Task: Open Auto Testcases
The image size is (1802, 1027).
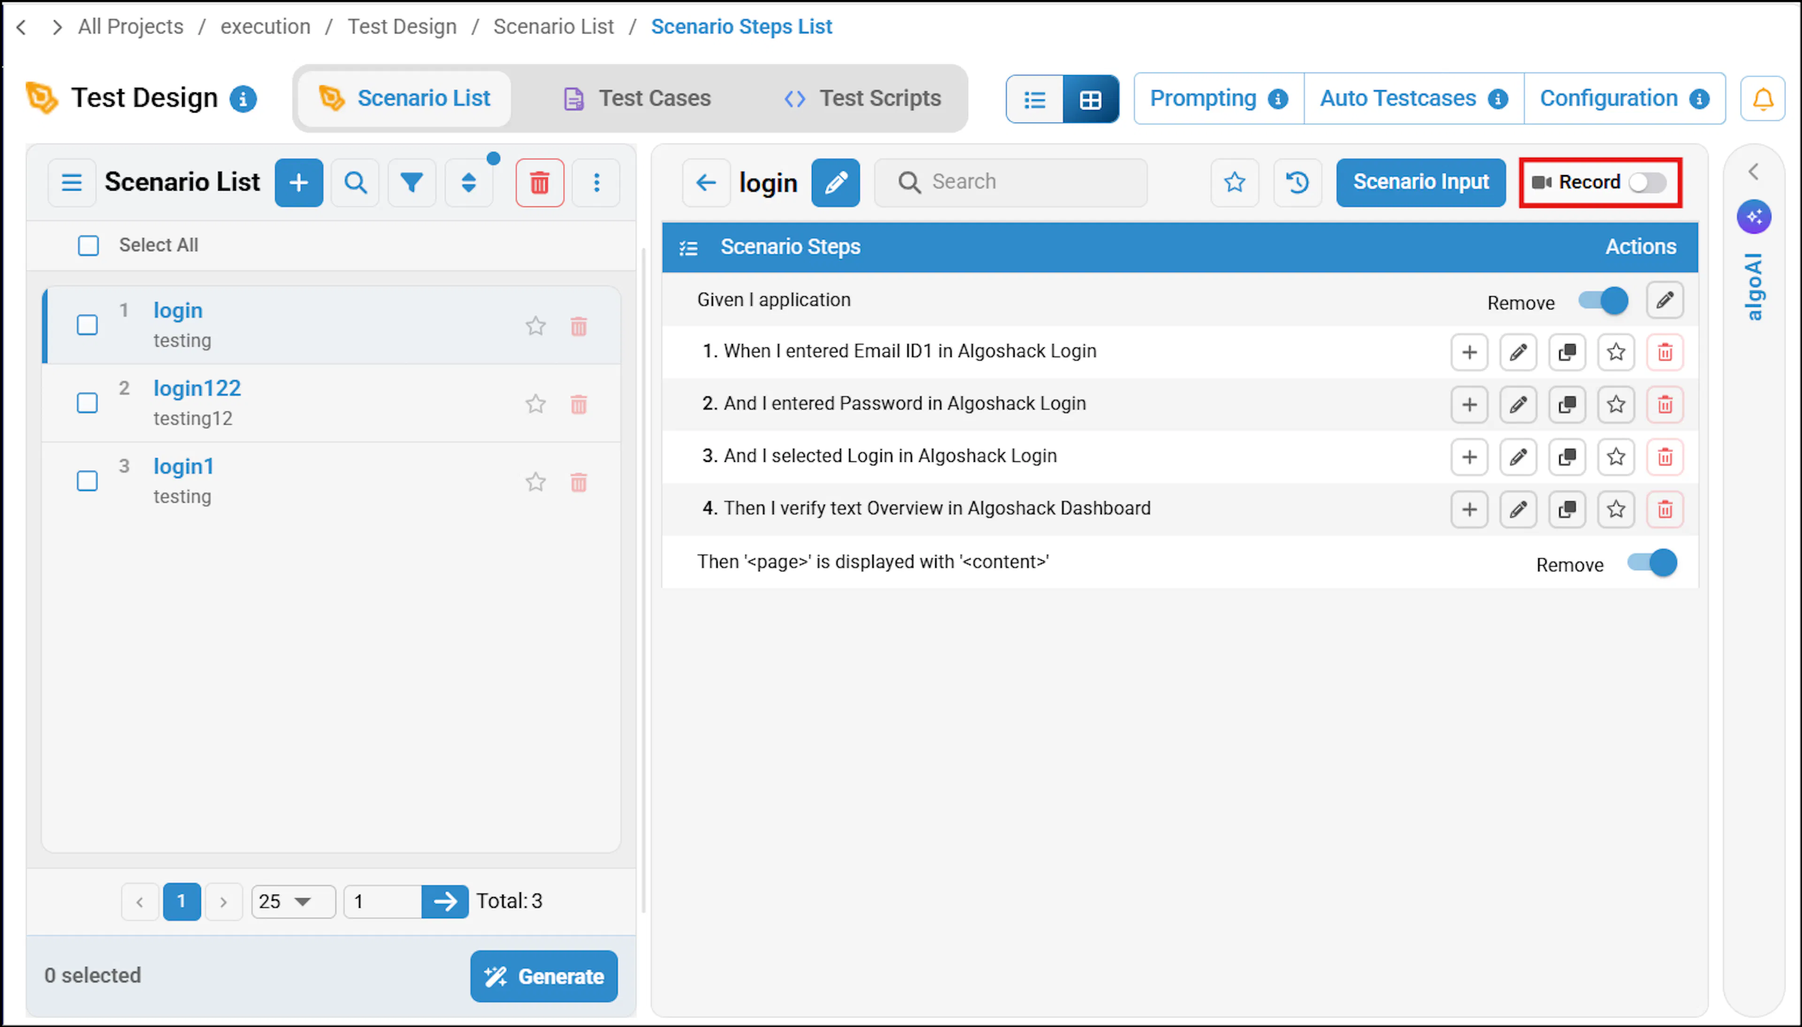Action: (1413, 99)
